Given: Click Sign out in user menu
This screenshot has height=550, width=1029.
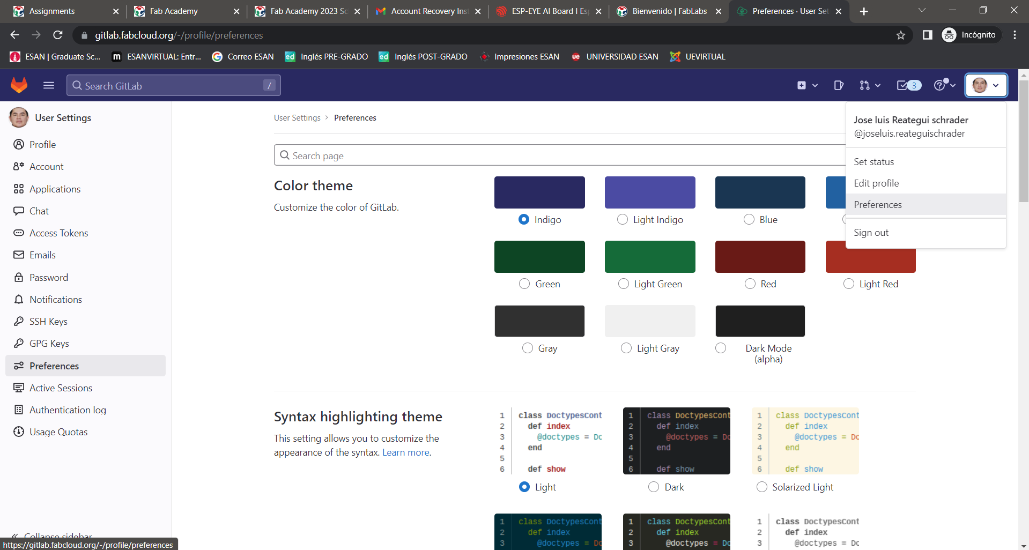Looking at the screenshot, I should click(926, 233).
